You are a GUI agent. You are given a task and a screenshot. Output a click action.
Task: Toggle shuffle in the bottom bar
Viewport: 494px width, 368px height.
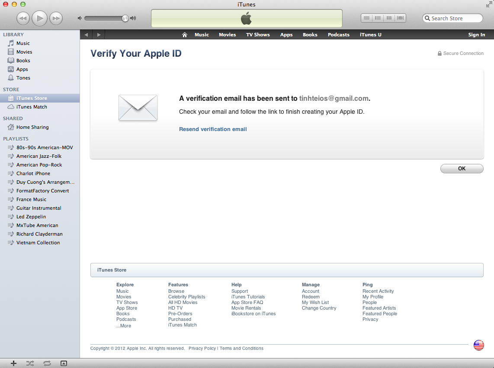click(x=30, y=363)
